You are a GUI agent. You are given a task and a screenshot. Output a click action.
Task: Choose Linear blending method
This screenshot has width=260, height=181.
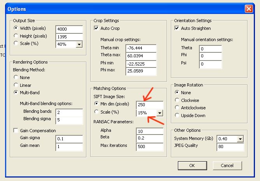(x=16, y=85)
